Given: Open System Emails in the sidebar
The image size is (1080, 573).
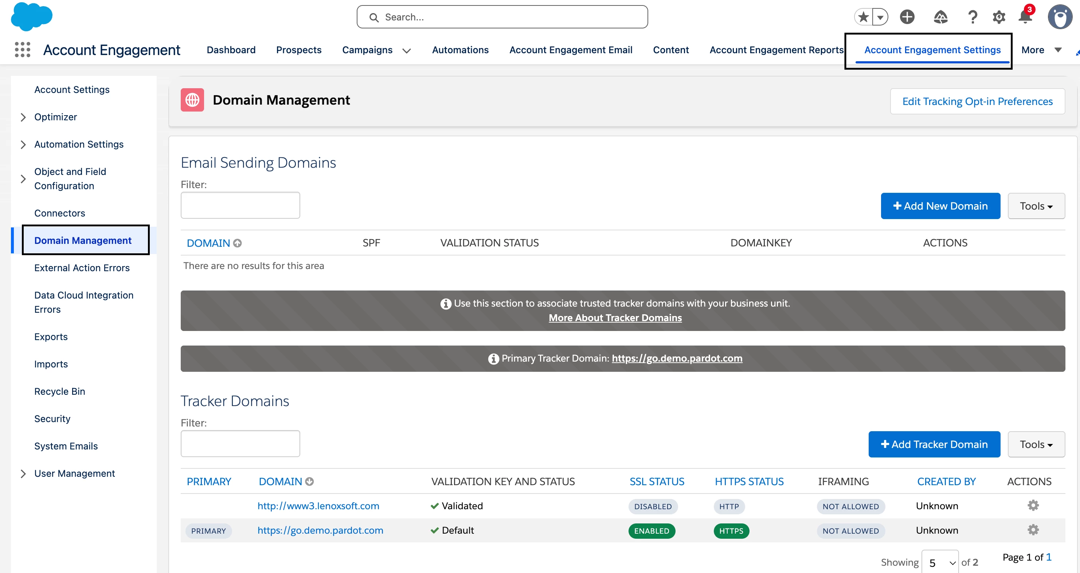Looking at the screenshot, I should click(x=66, y=446).
